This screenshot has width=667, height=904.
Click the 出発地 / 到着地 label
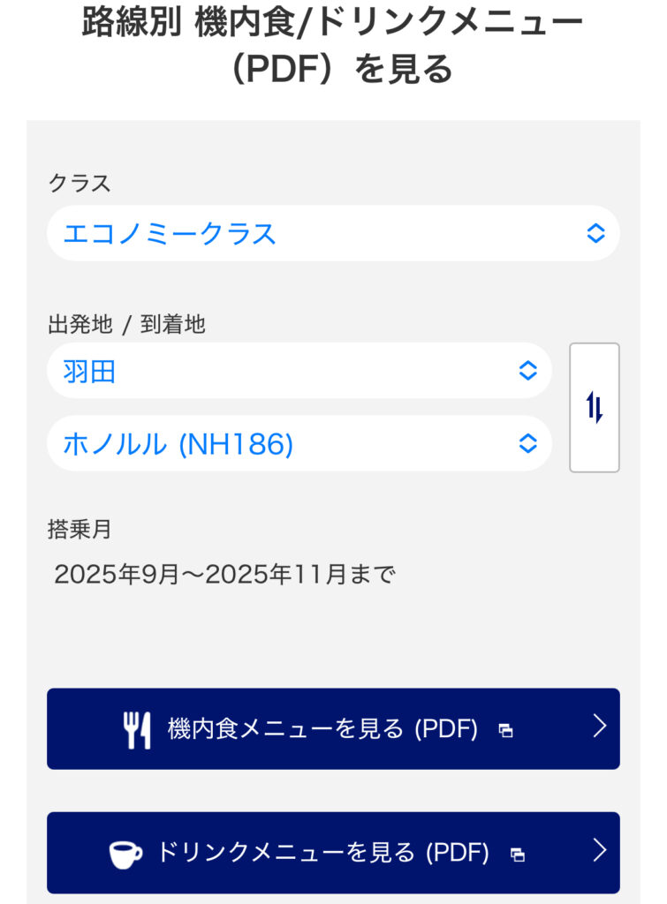coord(126,325)
